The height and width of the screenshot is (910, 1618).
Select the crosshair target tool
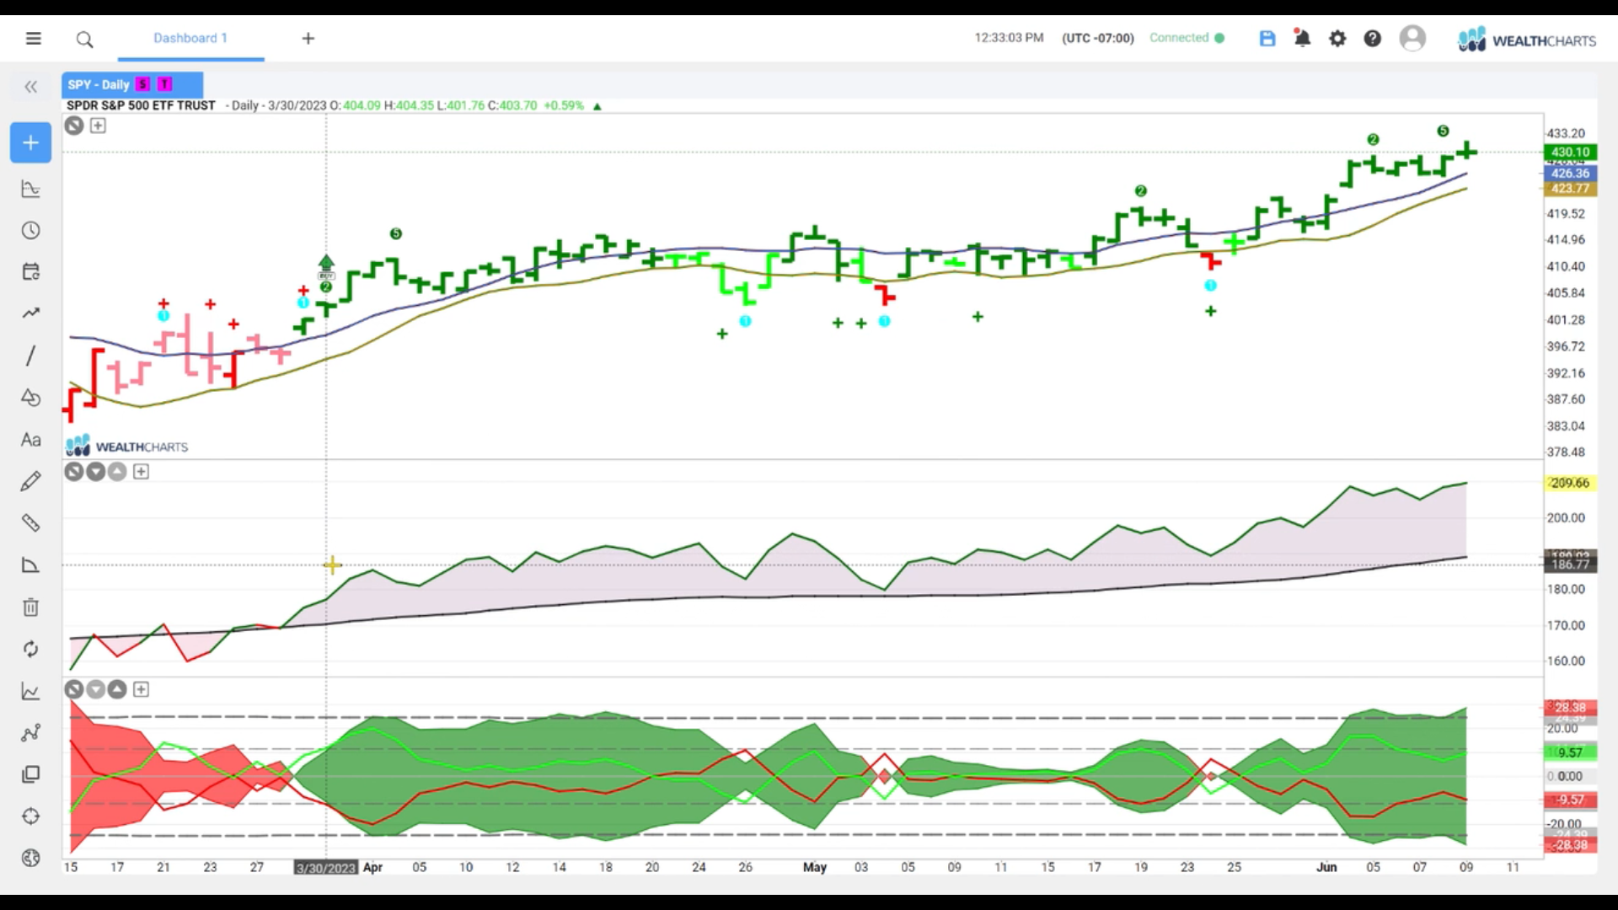[30, 816]
